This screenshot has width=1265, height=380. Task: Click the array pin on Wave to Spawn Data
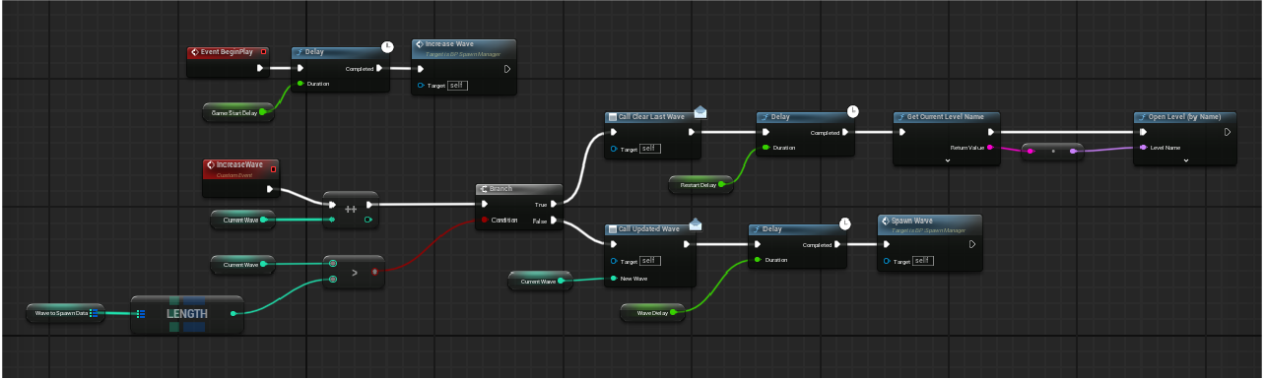(x=95, y=314)
